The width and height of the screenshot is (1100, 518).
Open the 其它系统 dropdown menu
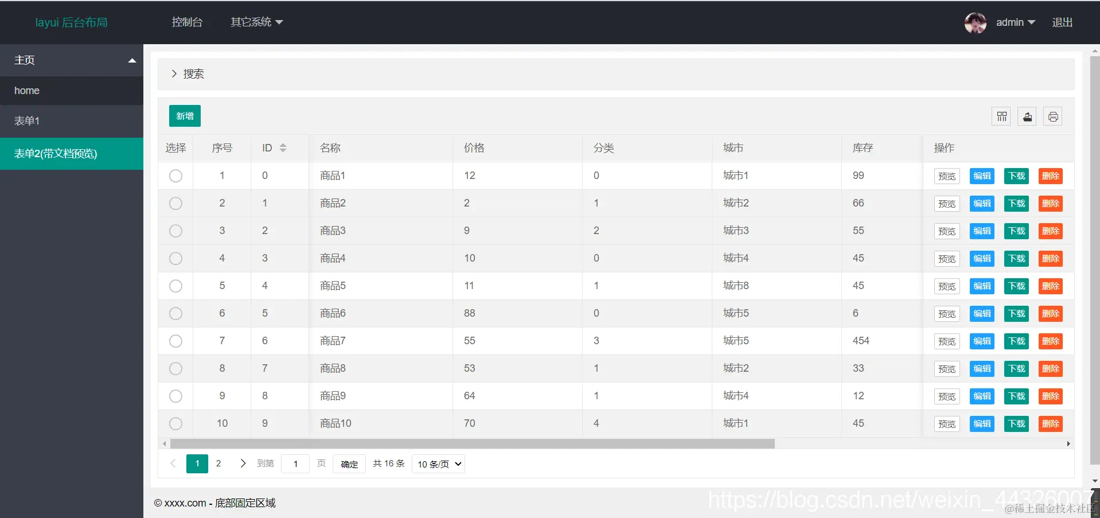(x=256, y=22)
